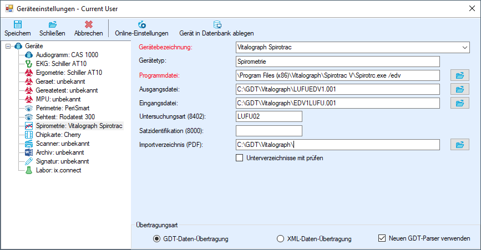Screen dimensions: 481x250
Task: Select Labor: ix.connect device entry
Action: click(x=59, y=170)
